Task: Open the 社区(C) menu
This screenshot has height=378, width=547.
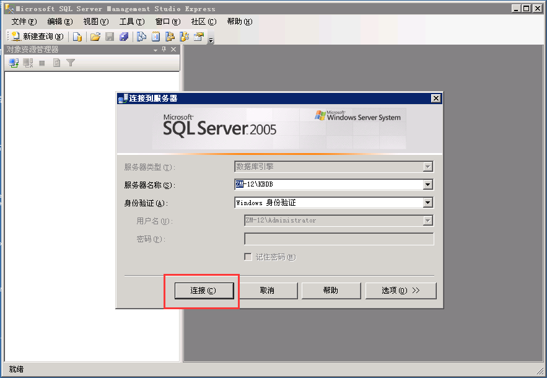Action: [204, 22]
